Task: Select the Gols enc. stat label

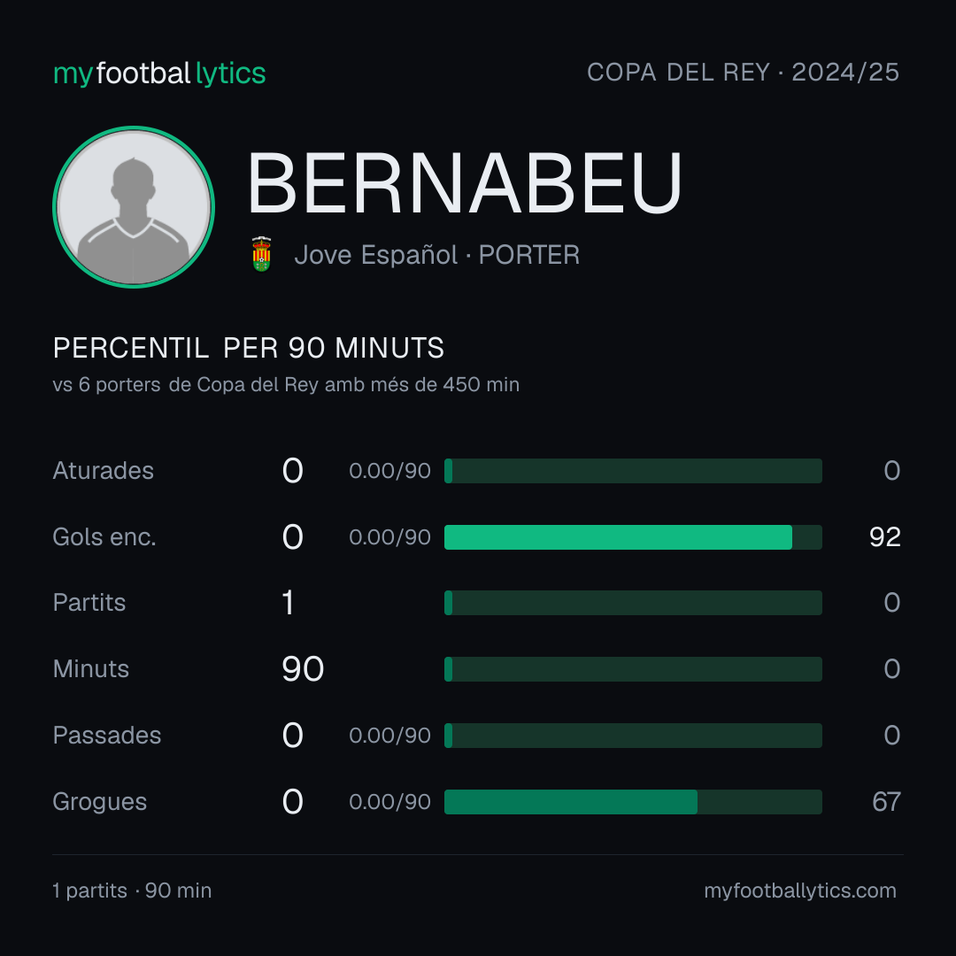Action: click(x=104, y=537)
